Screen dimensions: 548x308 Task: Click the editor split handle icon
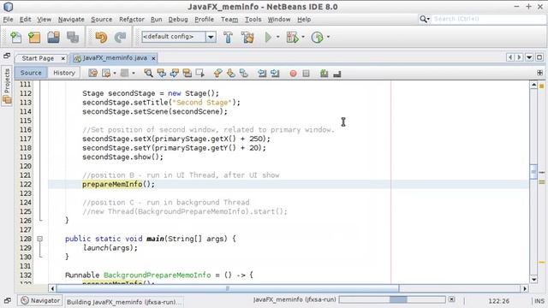click(540, 73)
